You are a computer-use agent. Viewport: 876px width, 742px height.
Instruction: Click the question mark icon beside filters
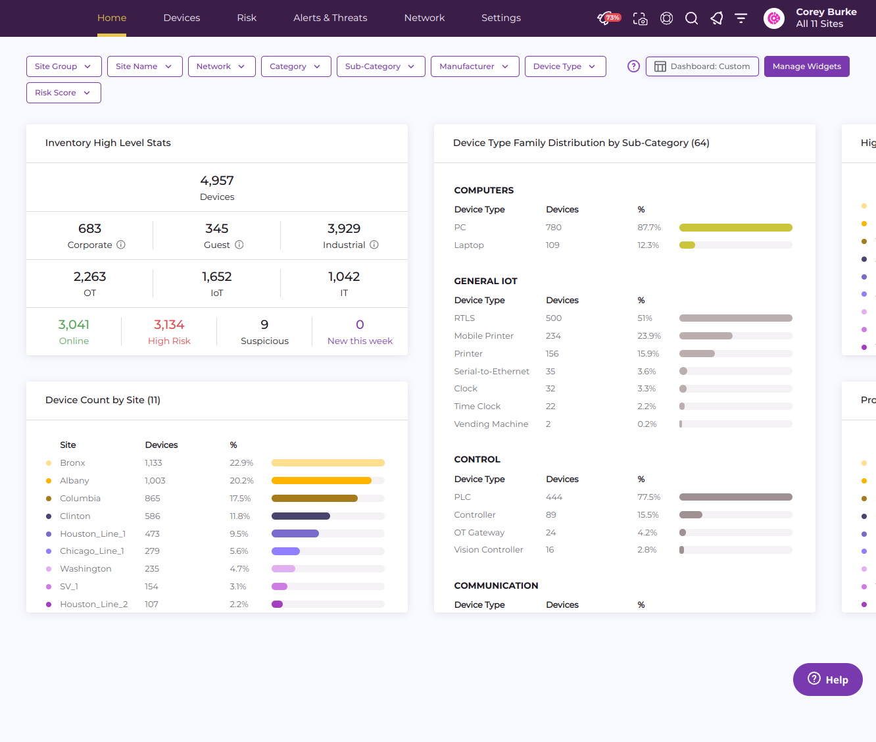pos(633,66)
